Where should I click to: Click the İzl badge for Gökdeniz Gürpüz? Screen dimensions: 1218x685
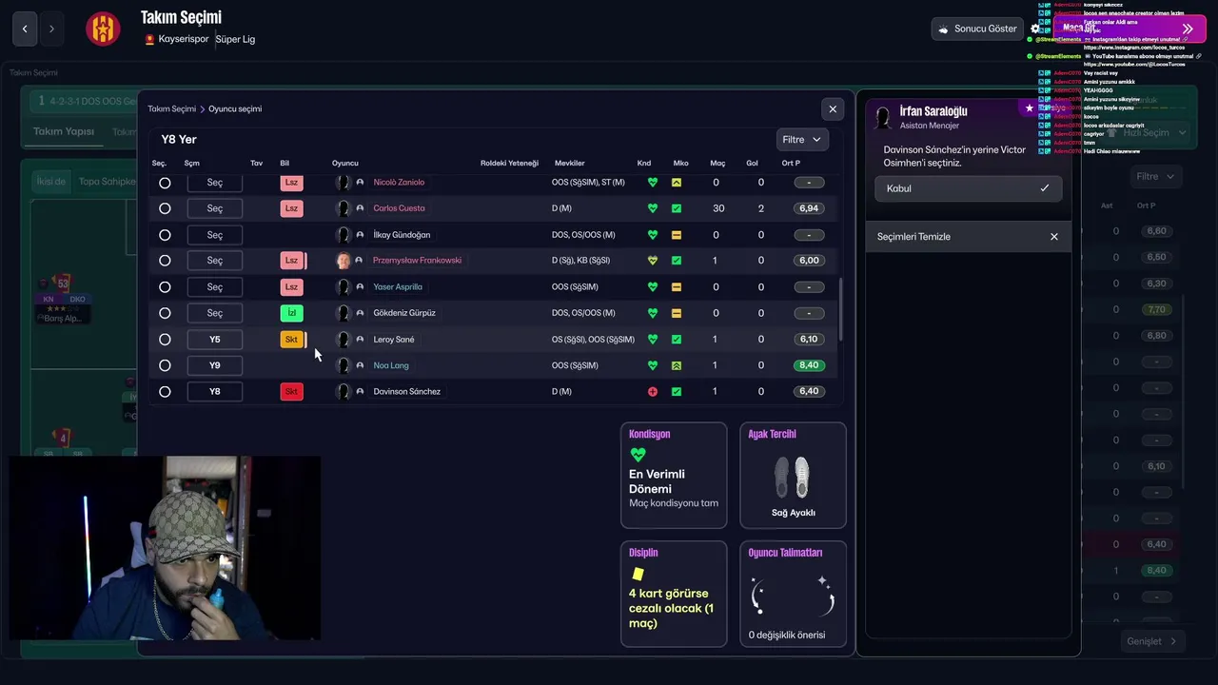tap(291, 313)
